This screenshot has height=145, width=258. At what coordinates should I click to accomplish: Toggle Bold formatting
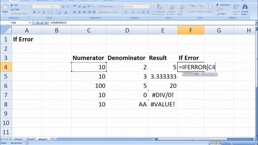[x=34, y=12]
